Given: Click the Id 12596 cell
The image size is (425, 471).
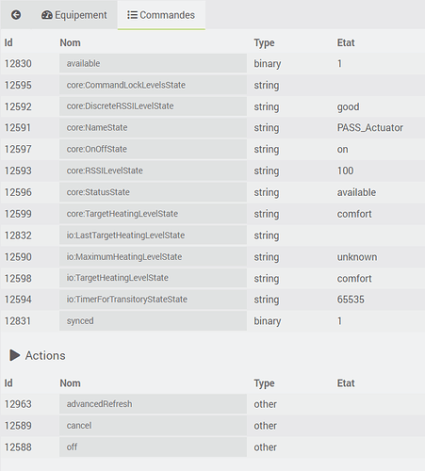Looking at the screenshot, I should click(18, 192).
